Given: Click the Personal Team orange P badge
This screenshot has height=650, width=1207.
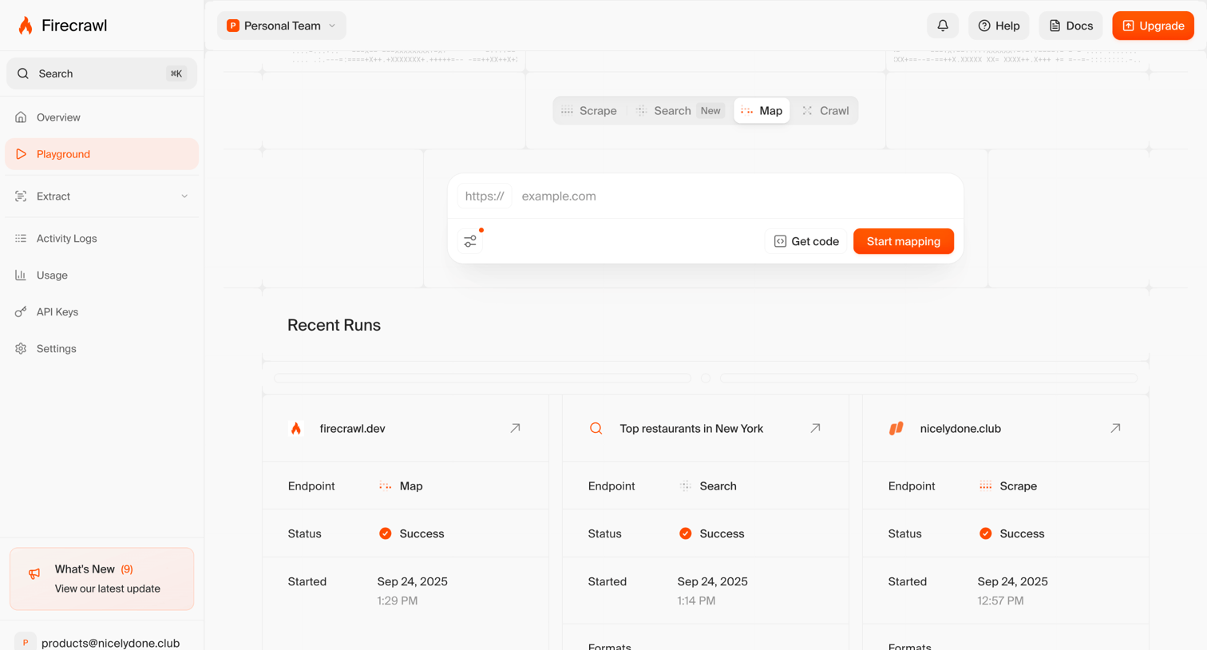Looking at the screenshot, I should coord(233,26).
